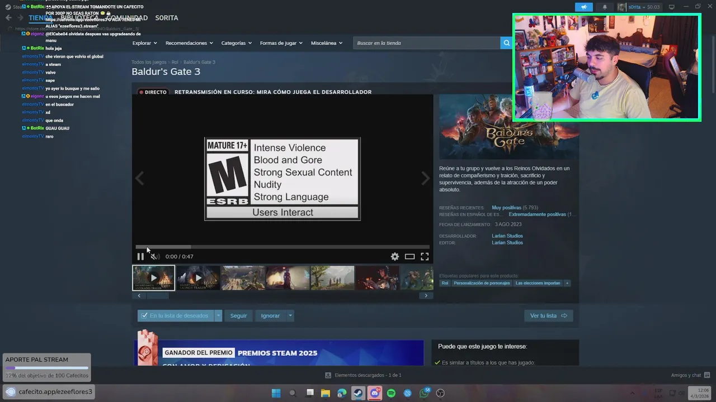This screenshot has width=716, height=402.
Task: Click the Ignorar button
Action: (270, 315)
